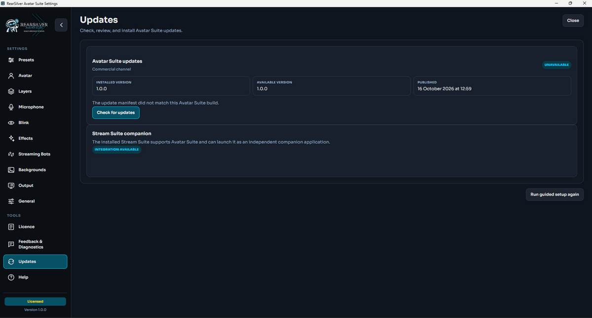
Task: Click the Check for updates button
Action: [x=116, y=113]
